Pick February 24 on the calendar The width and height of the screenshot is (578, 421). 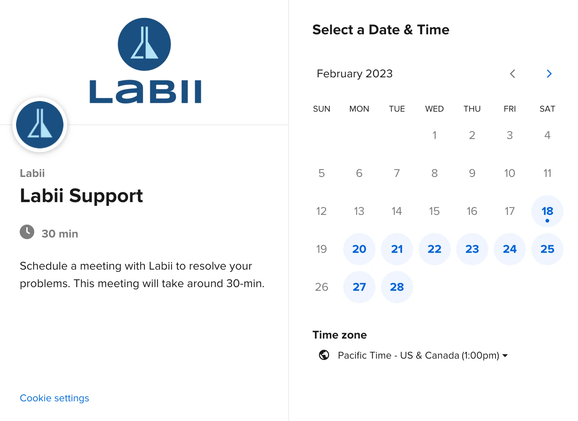(x=509, y=249)
